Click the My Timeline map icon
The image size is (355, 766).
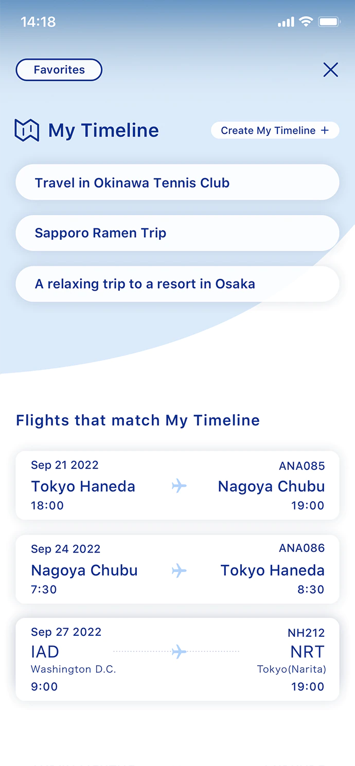tap(27, 130)
